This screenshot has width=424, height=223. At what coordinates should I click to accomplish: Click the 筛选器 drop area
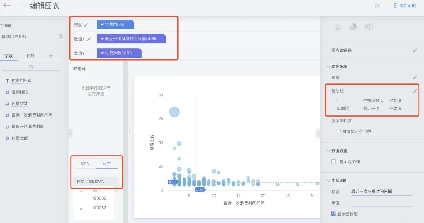pos(96,91)
